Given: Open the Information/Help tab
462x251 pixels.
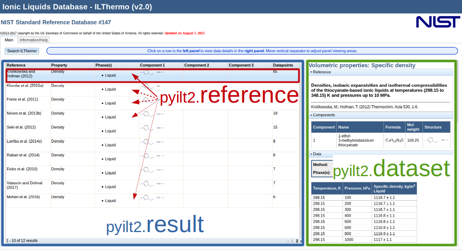Looking at the screenshot, I should click(x=34, y=40).
